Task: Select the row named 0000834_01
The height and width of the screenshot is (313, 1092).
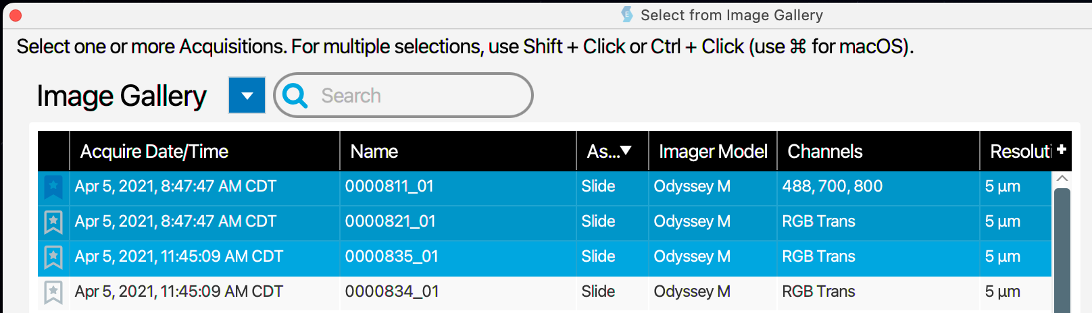Action: coord(545,292)
